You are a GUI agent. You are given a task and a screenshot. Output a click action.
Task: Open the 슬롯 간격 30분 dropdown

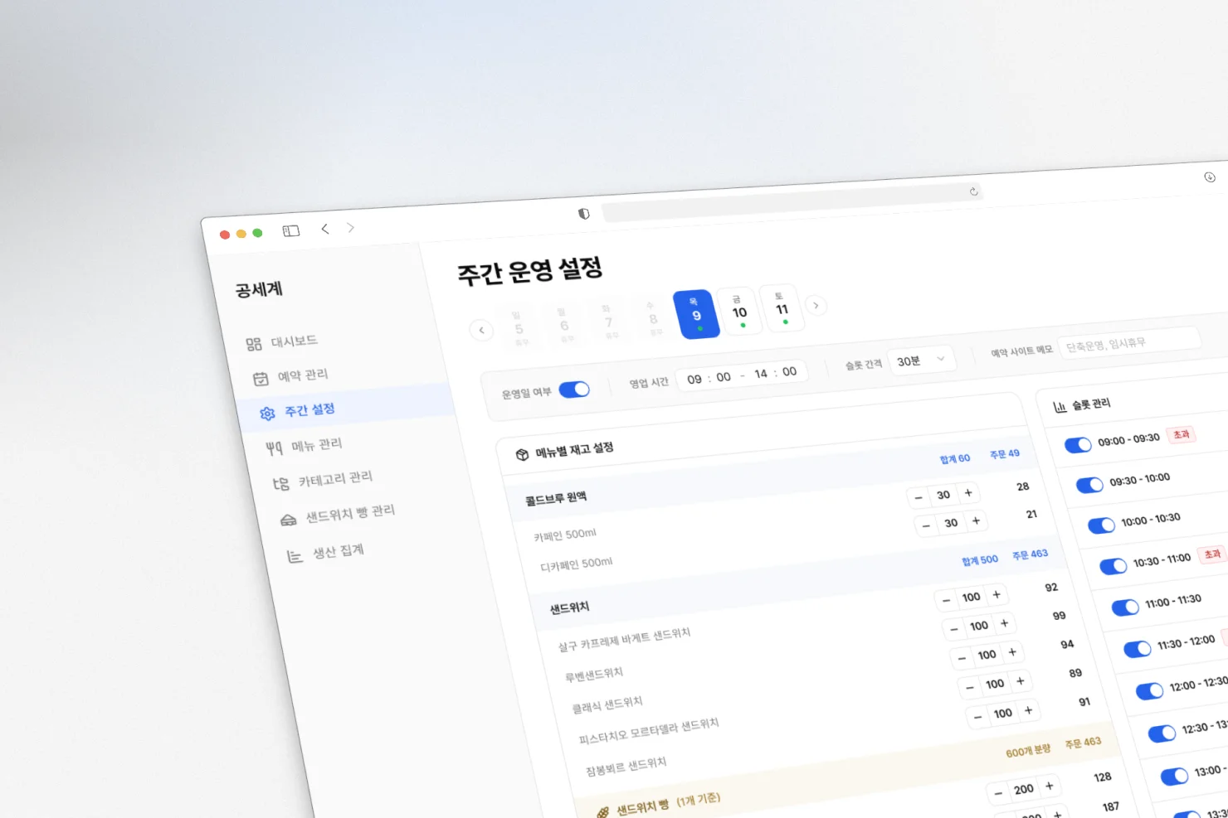pyautogui.click(x=922, y=361)
